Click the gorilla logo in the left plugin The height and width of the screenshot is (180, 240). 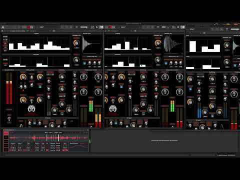click(x=31, y=109)
